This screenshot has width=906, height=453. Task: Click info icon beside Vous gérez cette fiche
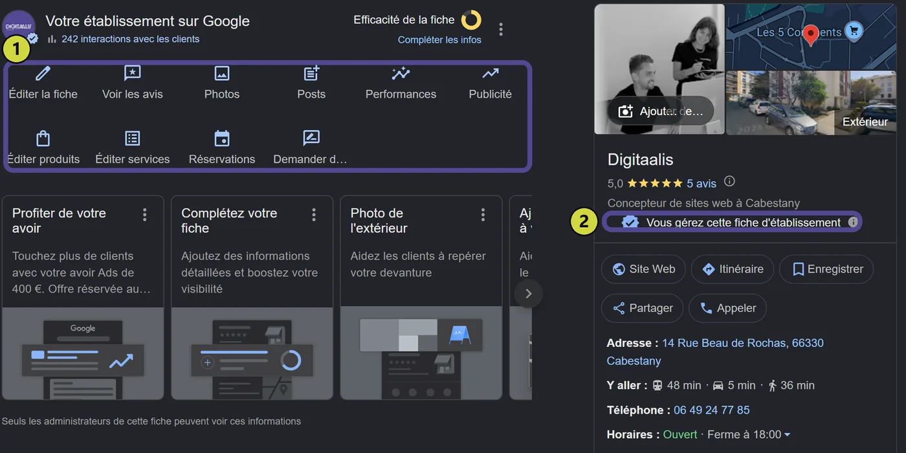[x=853, y=222]
